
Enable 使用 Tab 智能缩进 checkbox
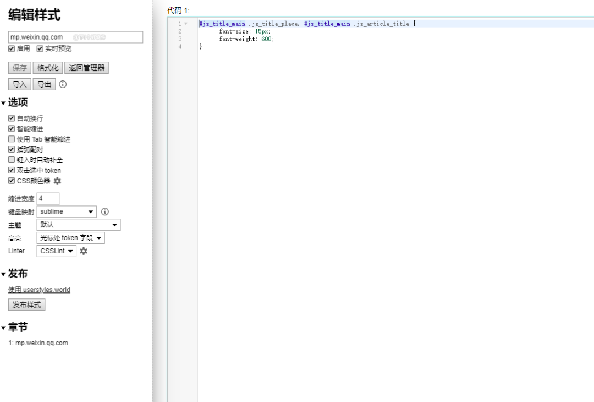12,139
